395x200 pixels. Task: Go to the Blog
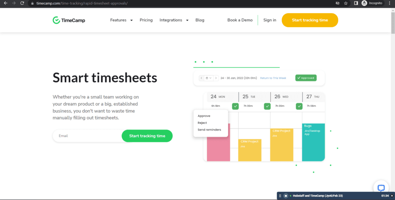[200, 20]
